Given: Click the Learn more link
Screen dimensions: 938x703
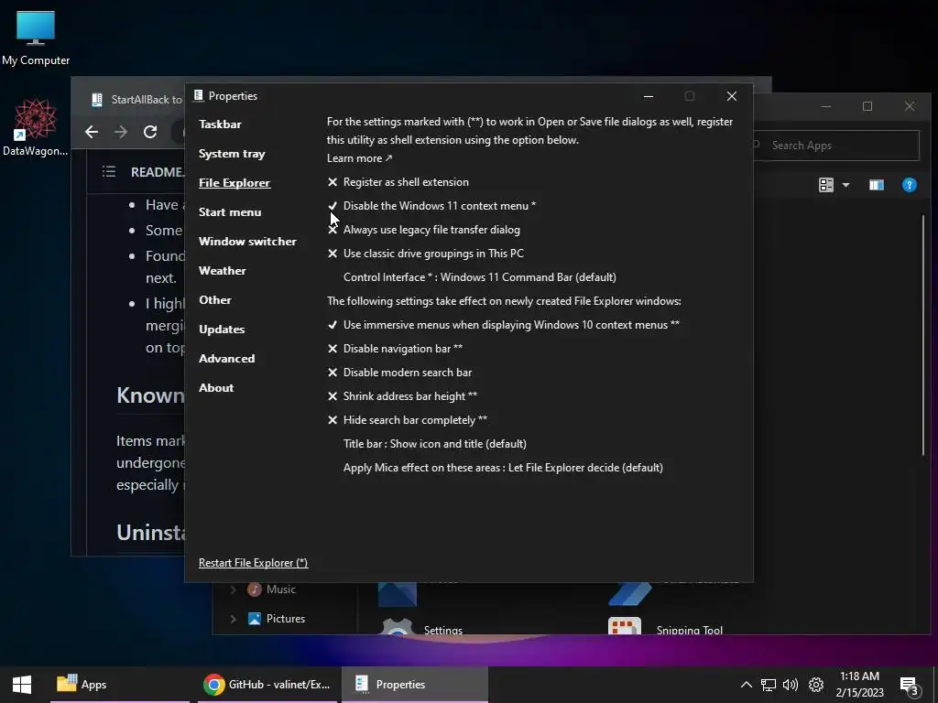Looking at the screenshot, I should coord(359,158).
